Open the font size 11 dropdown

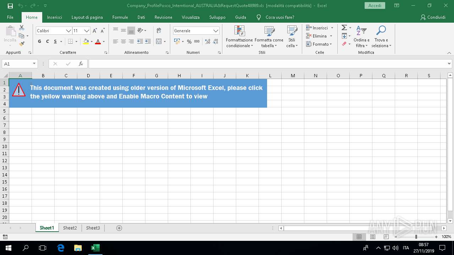pyautogui.click(x=87, y=31)
